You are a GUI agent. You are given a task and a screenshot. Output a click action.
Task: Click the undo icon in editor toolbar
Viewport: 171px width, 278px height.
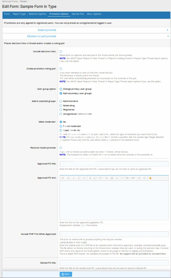click(139, 178)
